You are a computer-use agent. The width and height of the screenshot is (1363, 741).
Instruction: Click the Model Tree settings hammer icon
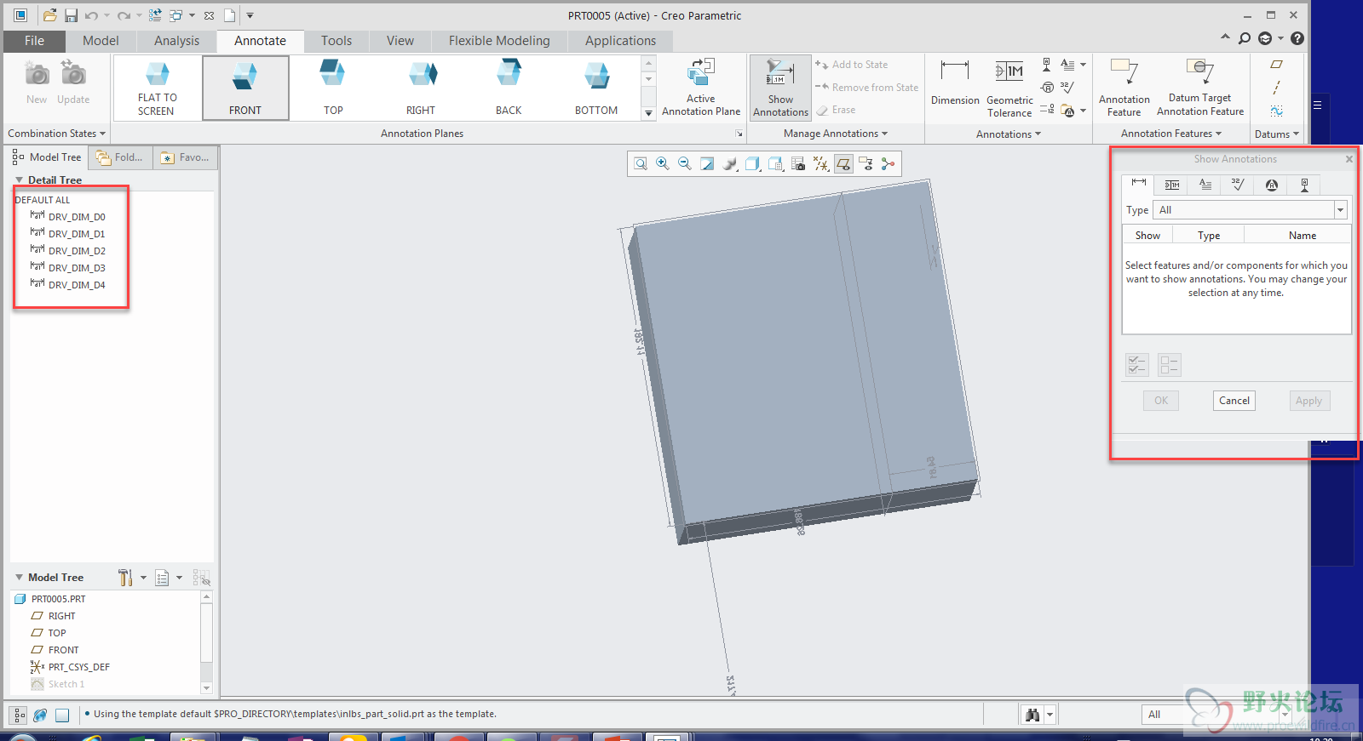[125, 578]
